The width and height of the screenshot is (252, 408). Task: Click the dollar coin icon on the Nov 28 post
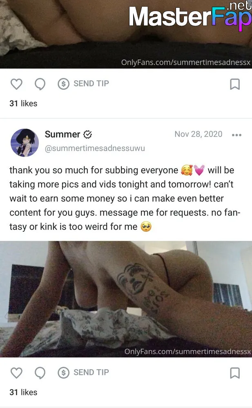point(63,373)
